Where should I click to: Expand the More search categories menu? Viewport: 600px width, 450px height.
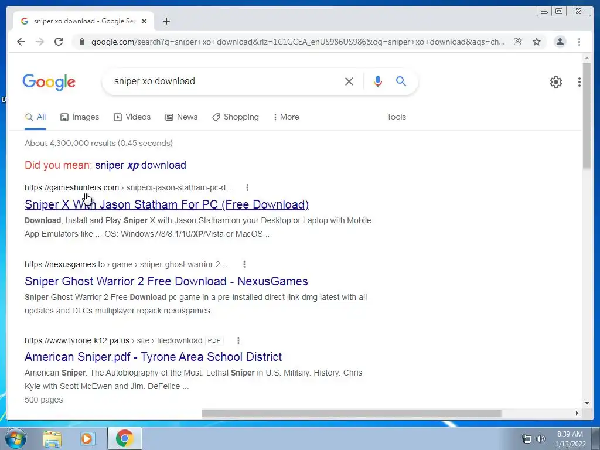(286, 117)
